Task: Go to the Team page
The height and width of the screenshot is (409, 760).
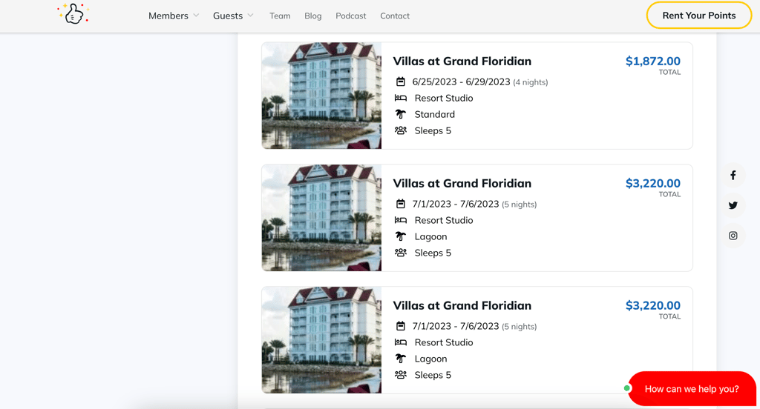Action: pyautogui.click(x=280, y=16)
